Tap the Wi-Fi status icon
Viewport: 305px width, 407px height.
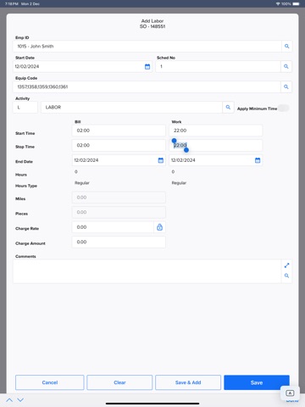coord(278,3)
